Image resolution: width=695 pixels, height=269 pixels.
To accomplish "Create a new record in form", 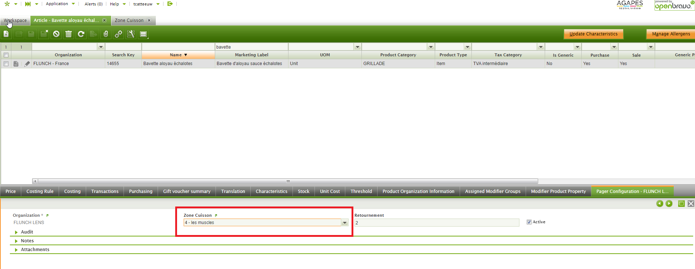I will [x=6, y=34].
